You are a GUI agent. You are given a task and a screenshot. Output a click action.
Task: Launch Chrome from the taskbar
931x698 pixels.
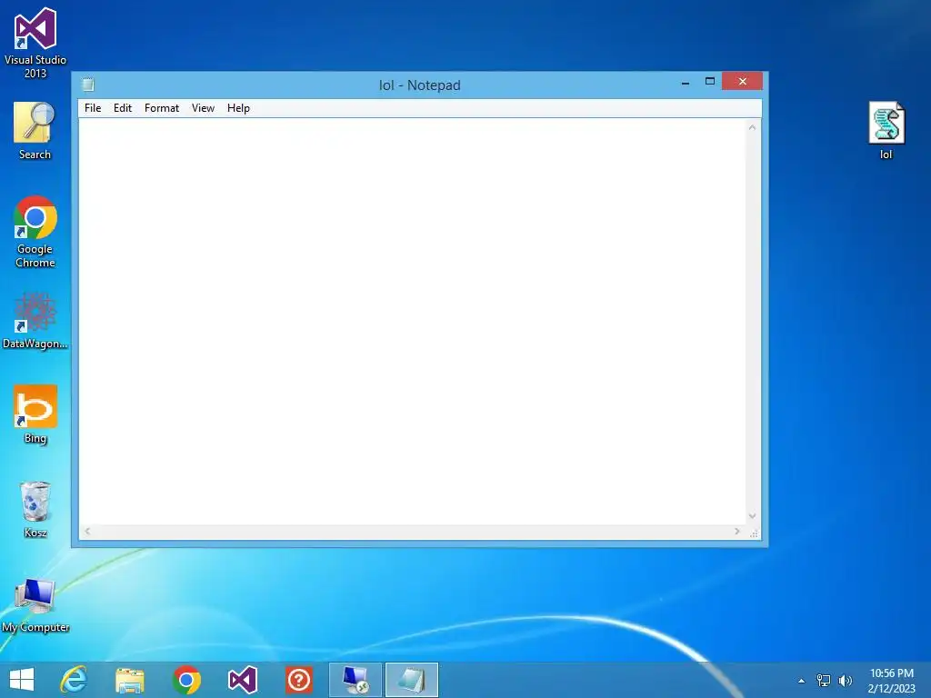[x=186, y=680]
